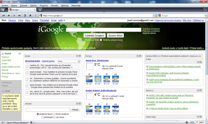Open the Gmail gadget menu arrow
Viewport: 208px width, 124px height.
click(x=77, y=56)
